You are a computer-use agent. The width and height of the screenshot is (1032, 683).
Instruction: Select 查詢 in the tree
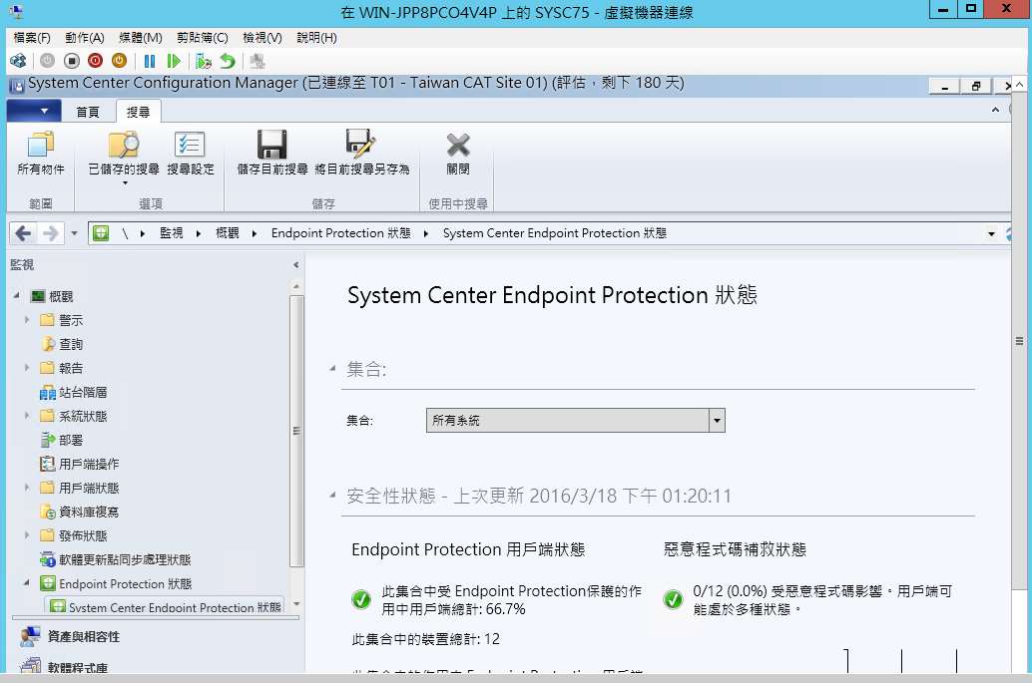coord(71,344)
